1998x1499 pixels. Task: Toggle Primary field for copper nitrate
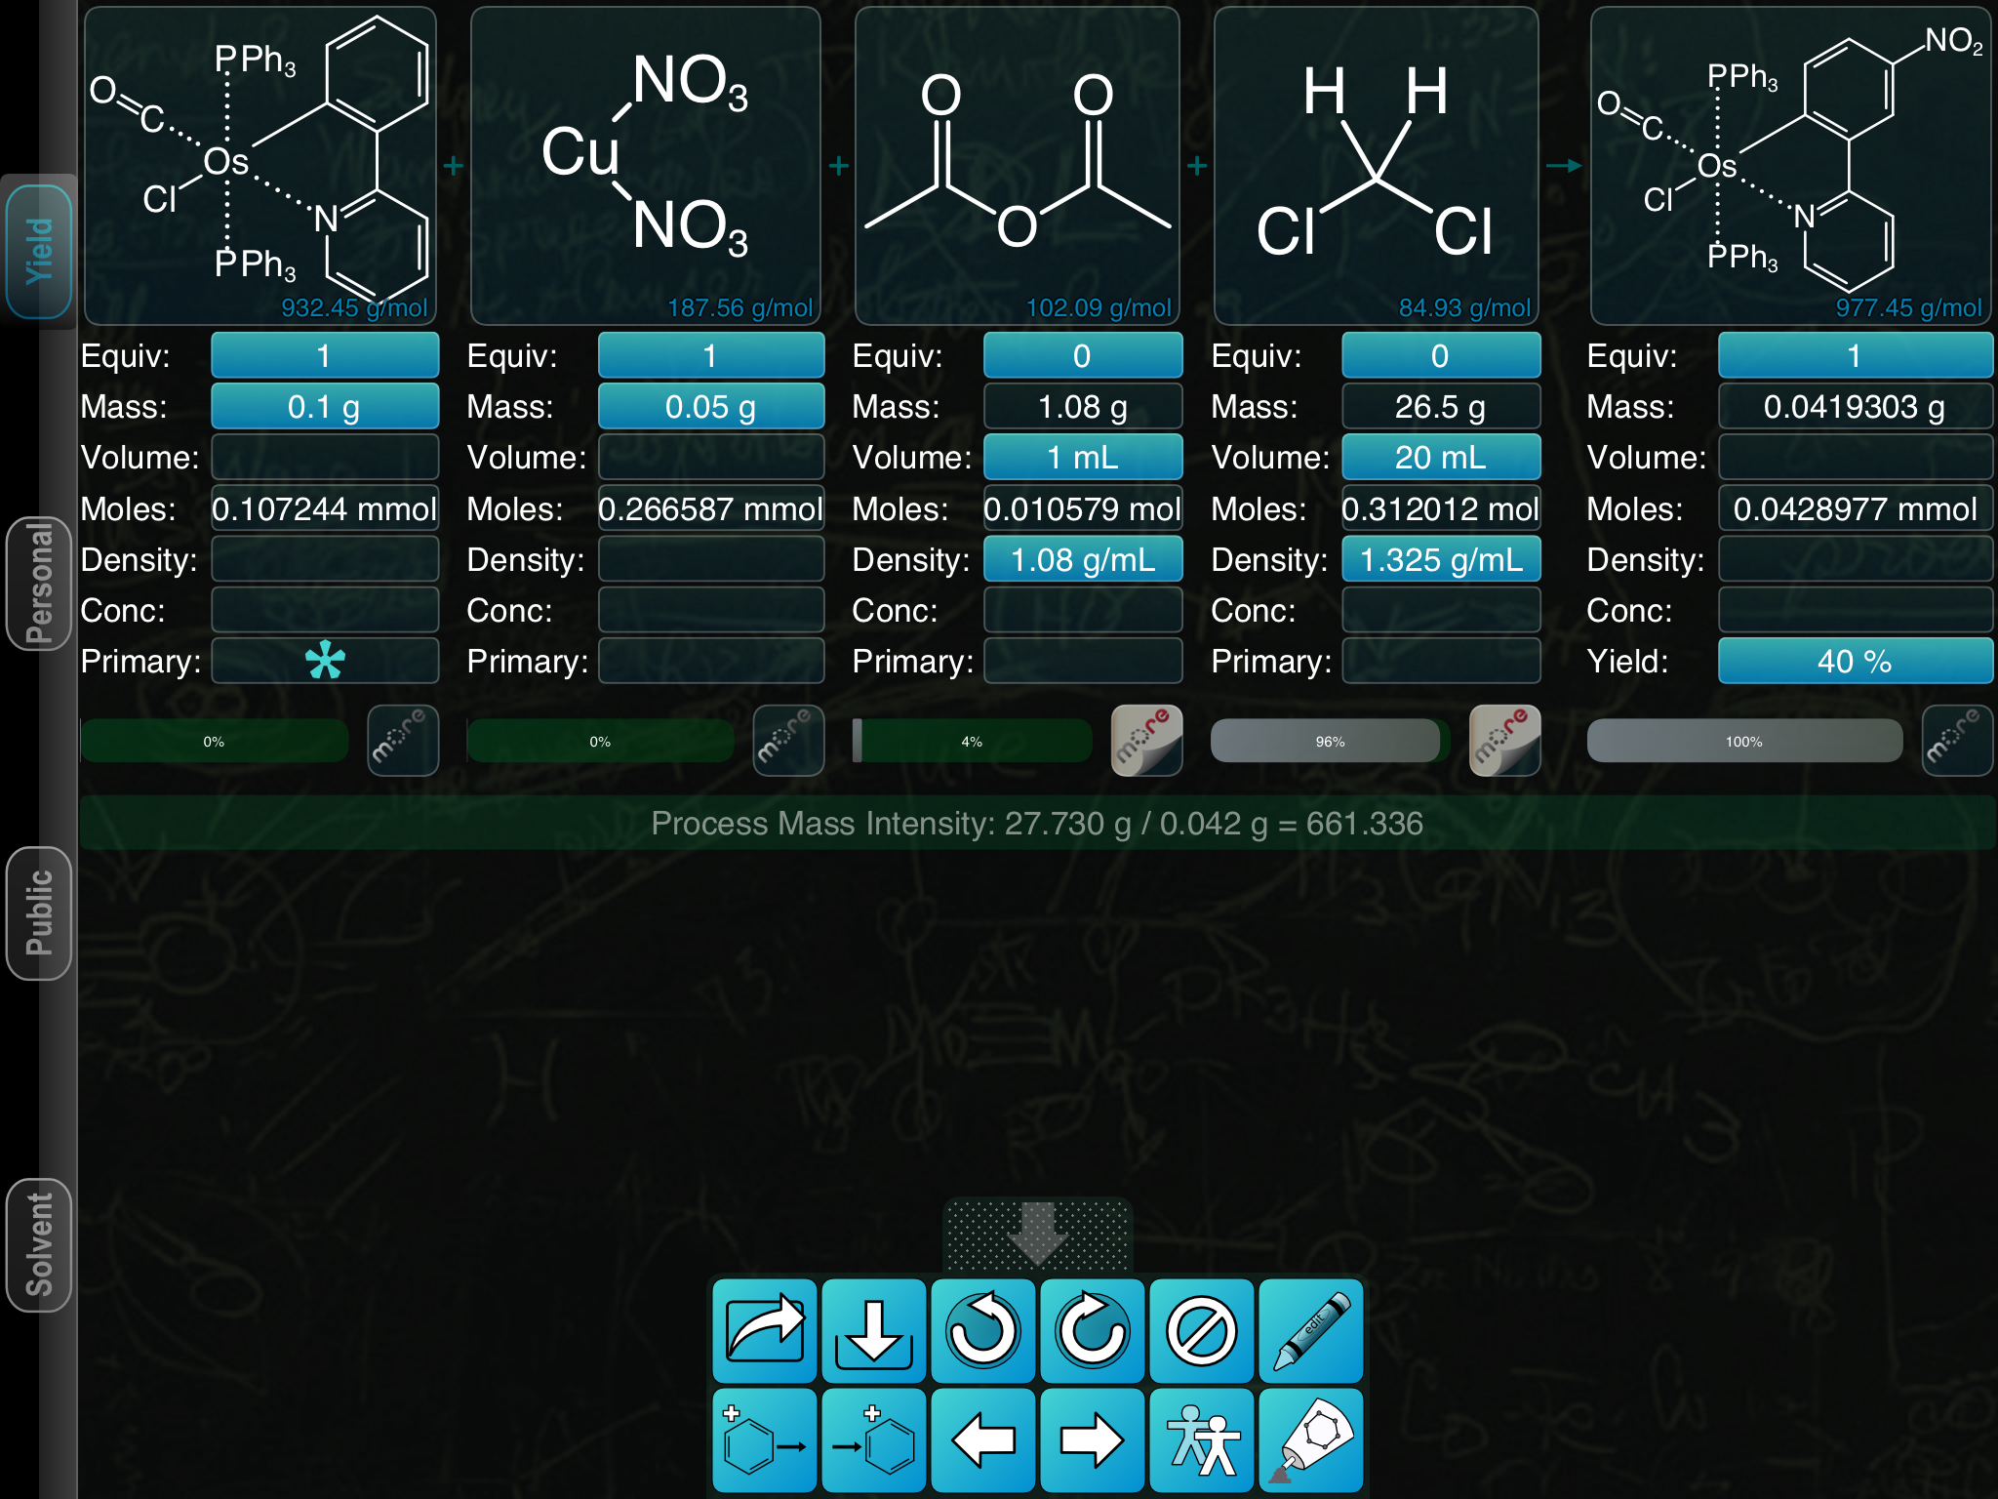coord(710,662)
